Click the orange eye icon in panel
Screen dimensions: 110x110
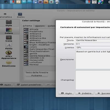[x=46, y=2]
